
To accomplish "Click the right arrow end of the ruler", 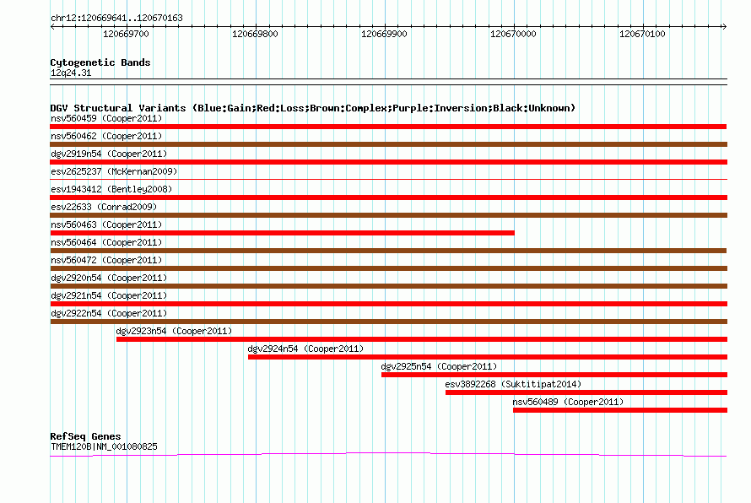I will 725,26.
